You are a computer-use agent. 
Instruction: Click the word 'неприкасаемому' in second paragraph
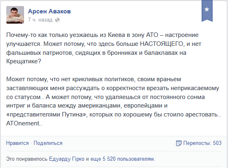(195, 88)
